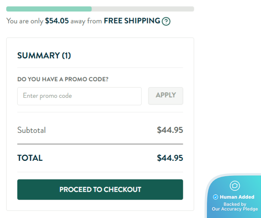Click the bold total amount $44.95
Viewport: 261px width, 218px height.
pyautogui.click(x=170, y=158)
